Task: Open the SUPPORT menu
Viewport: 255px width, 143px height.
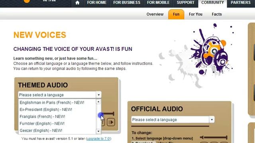Action: [x=186, y=3]
